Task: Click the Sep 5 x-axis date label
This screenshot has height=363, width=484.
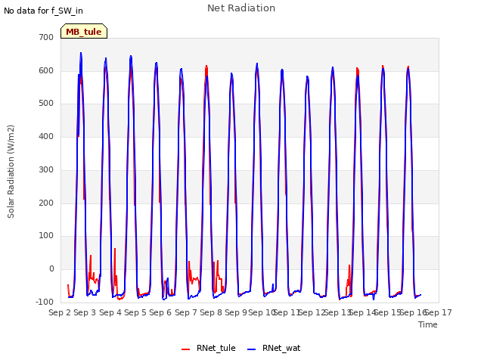Action: pos(135,312)
